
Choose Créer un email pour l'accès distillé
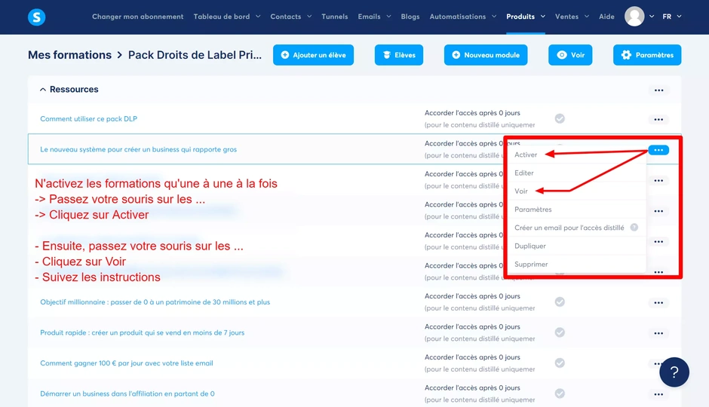[x=569, y=228]
